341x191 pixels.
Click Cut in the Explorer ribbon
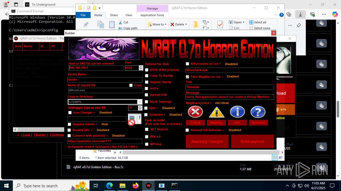click(123, 22)
